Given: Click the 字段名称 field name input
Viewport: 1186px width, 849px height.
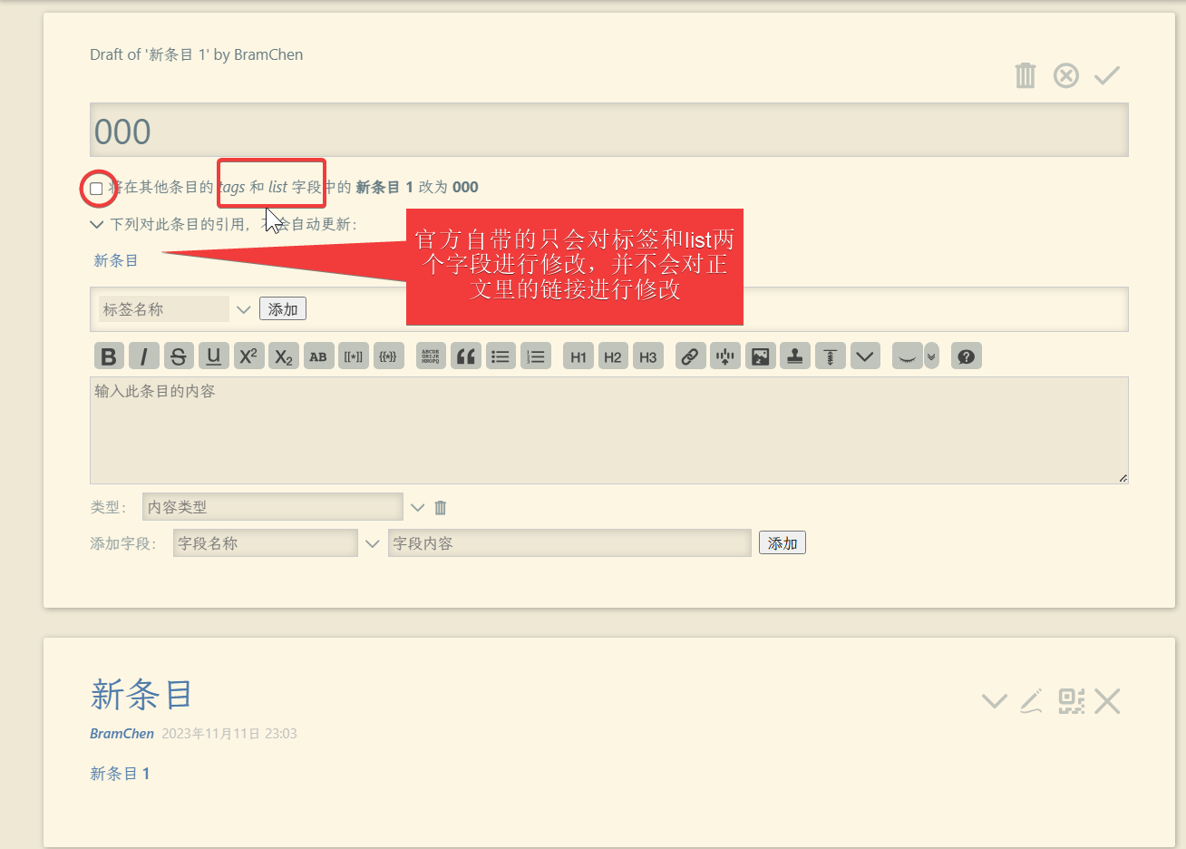Looking at the screenshot, I should coord(265,543).
